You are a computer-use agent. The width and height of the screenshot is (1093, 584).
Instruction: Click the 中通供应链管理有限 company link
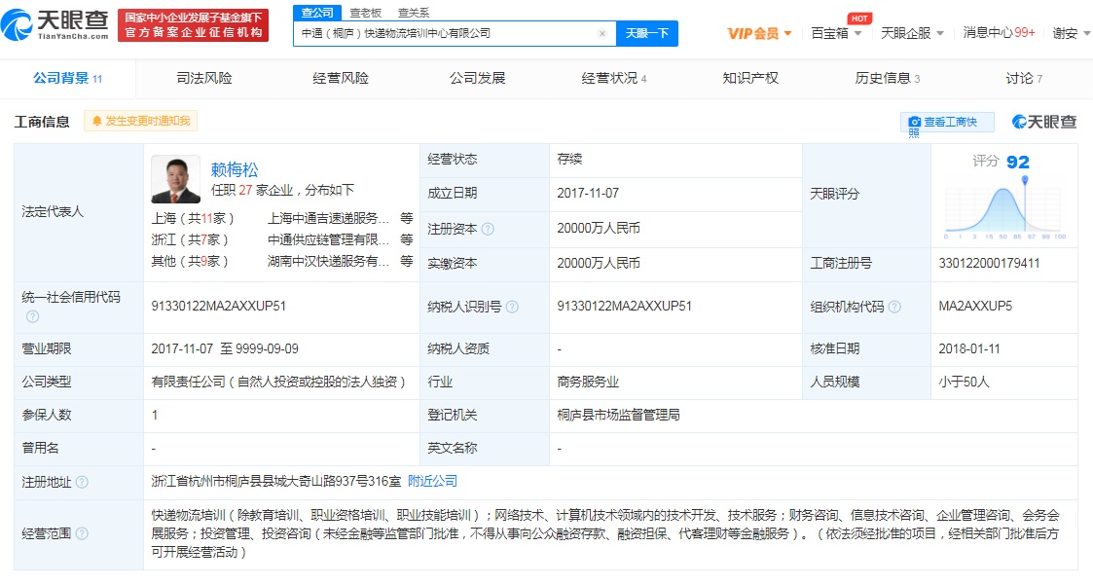point(328,239)
